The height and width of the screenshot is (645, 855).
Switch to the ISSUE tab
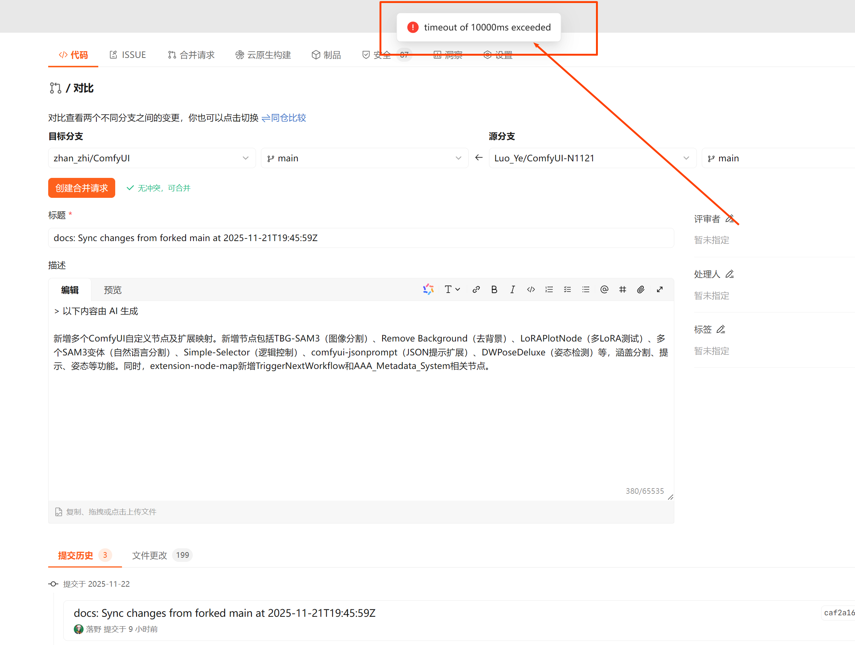point(128,55)
